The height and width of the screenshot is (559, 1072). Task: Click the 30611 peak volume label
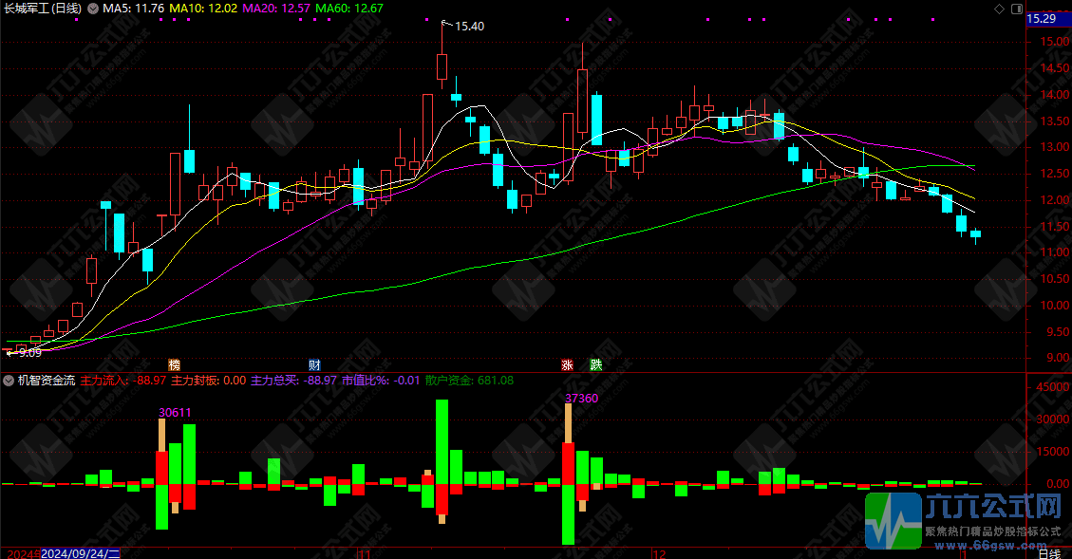tap(175, 413)
